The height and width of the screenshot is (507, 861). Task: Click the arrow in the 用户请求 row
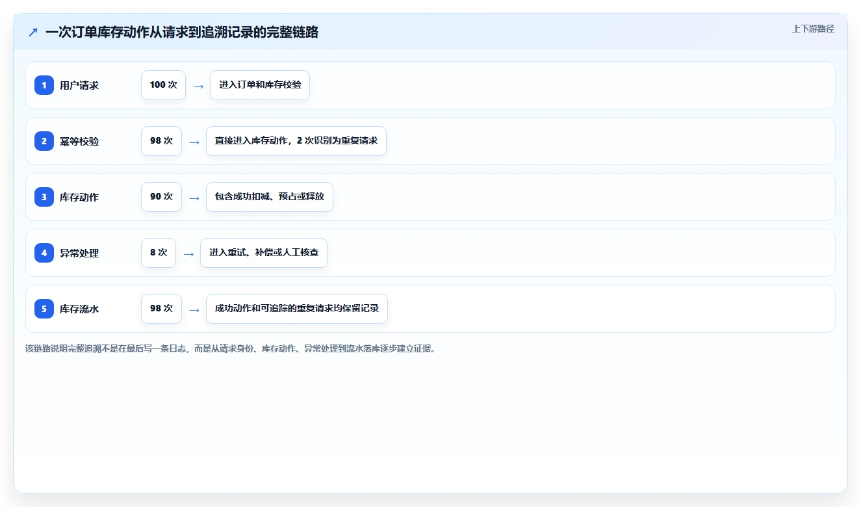click(x=198, y=86)
